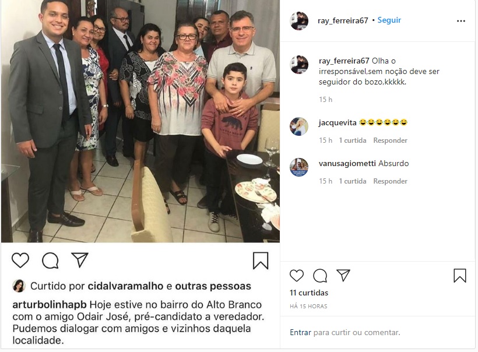Save post with right-panel bookmark icon
Image resolution: width=478 pixels, height=352 pixels.
(460, 275)
